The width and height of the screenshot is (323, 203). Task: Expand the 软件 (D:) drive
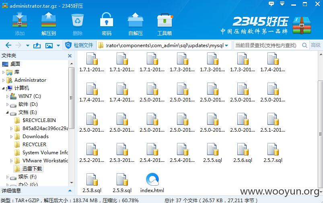[7, 104]
